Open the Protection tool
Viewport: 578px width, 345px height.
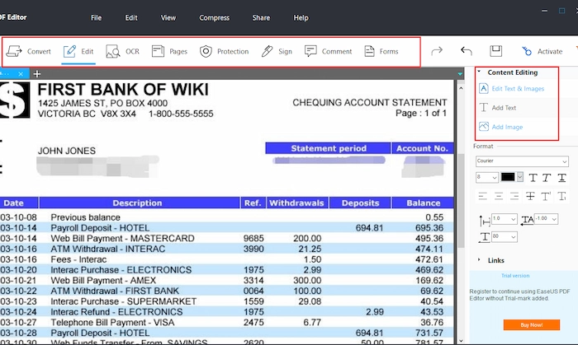click(224, 51)
